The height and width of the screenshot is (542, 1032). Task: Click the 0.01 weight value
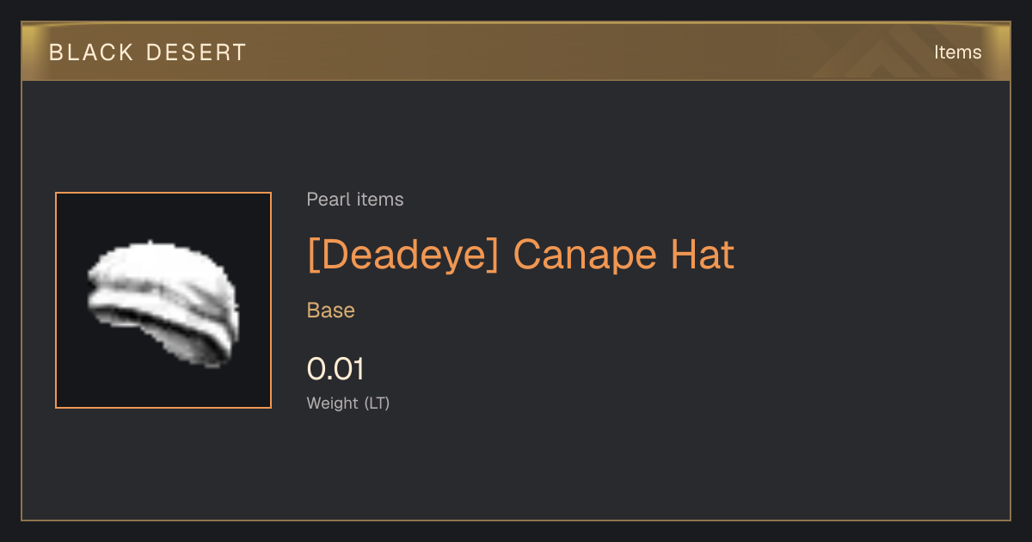pyautogui.click(x=335, y=369)
